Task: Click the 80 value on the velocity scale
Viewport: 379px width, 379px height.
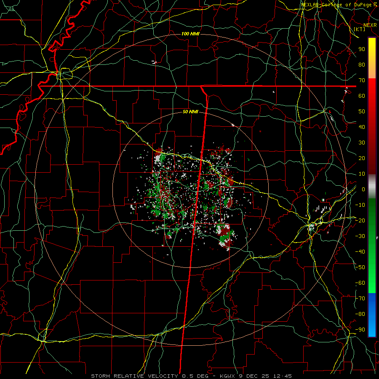Action: pos(362,64)
